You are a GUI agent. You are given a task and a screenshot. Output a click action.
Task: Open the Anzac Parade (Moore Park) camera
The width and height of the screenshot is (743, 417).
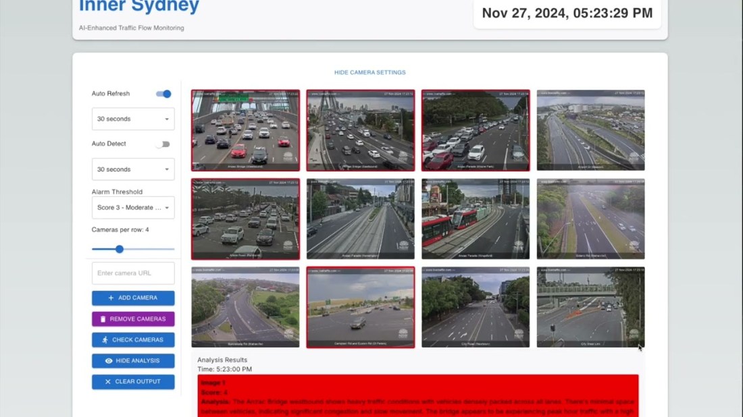476,130
